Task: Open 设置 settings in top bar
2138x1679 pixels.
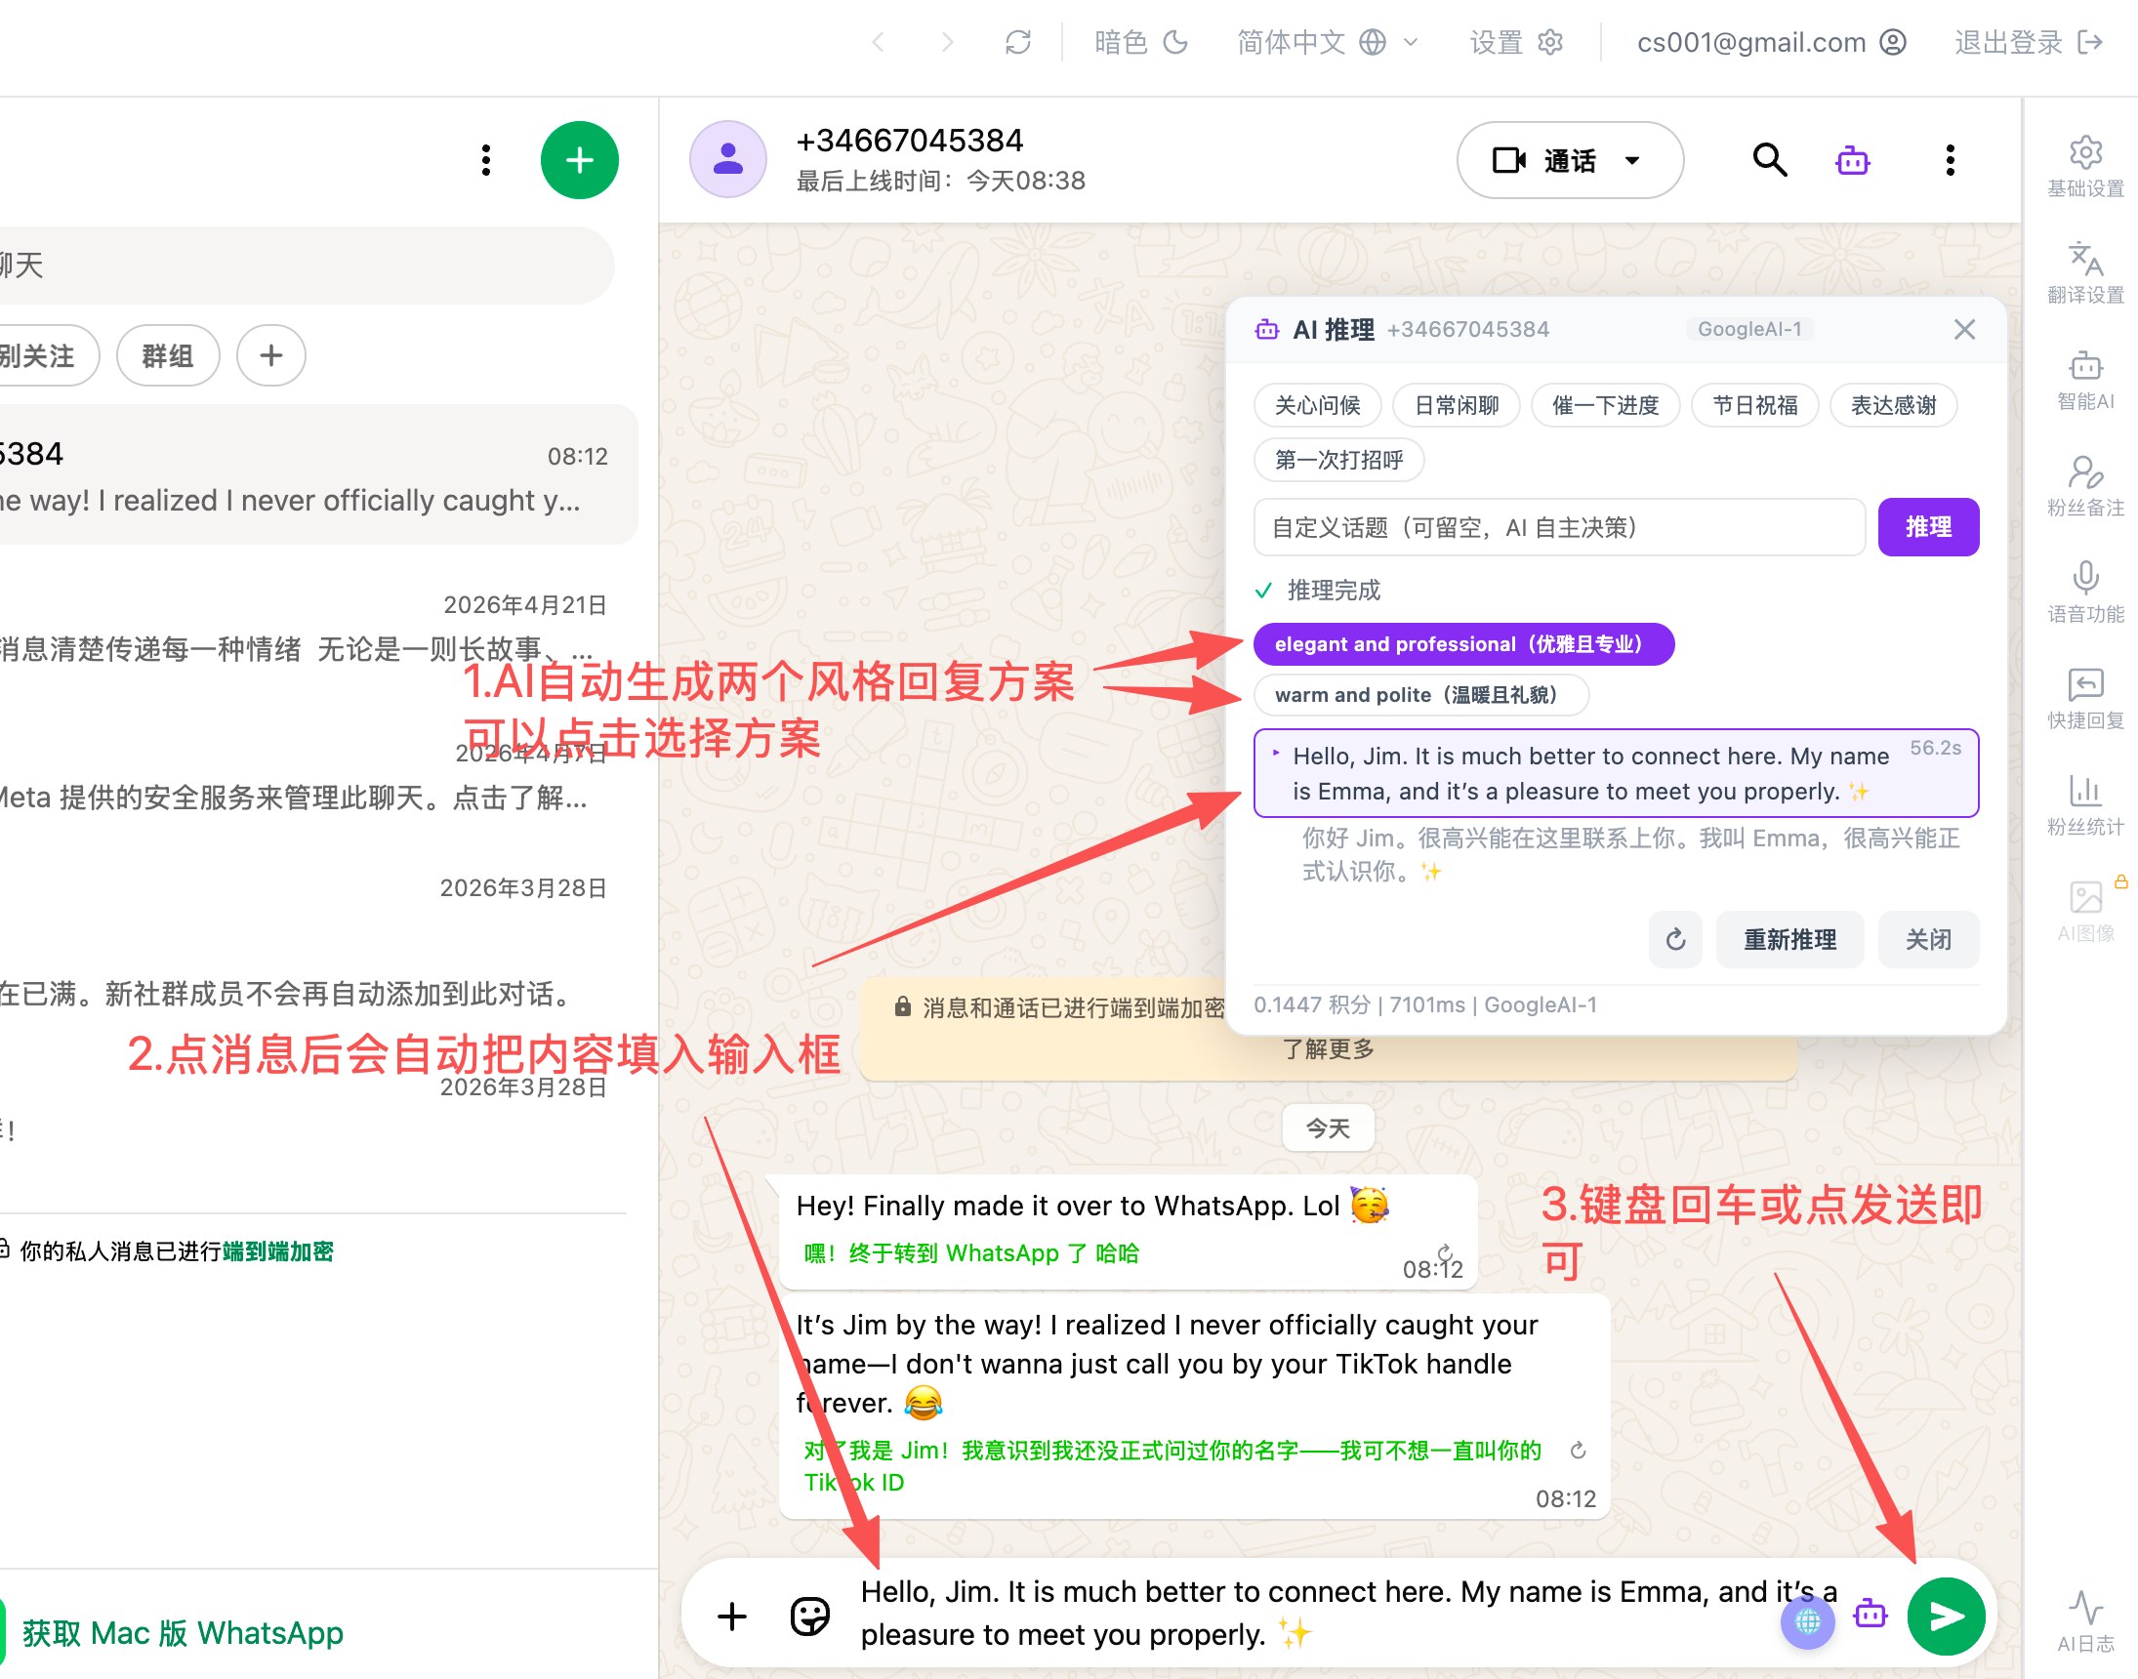Action: pyautogui.click(x=1516, y=42)
